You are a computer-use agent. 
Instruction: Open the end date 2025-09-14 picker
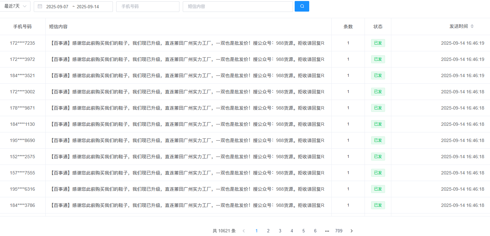pyautogui.click(x=88, y=7)
